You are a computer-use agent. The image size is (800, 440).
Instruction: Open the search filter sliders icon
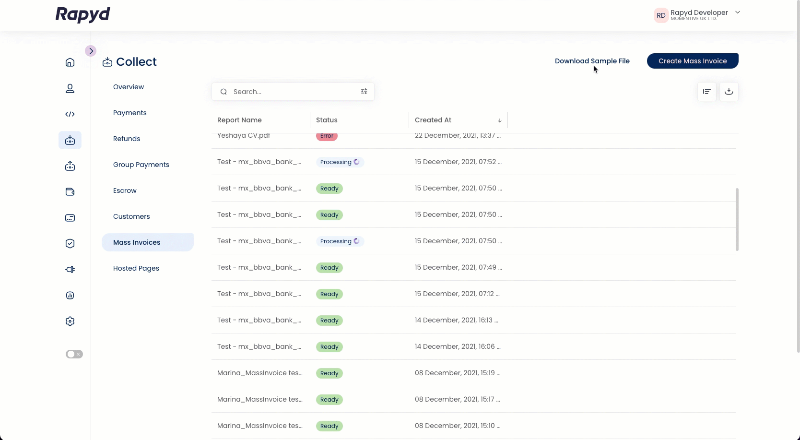364,91
